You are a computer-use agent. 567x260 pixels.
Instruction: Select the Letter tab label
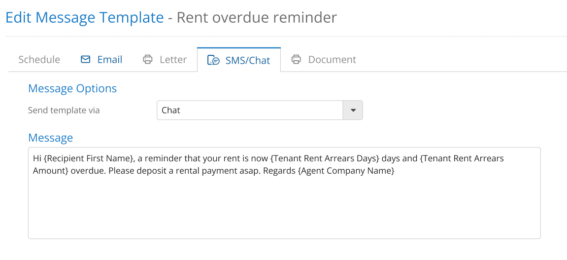pos(173,60)
